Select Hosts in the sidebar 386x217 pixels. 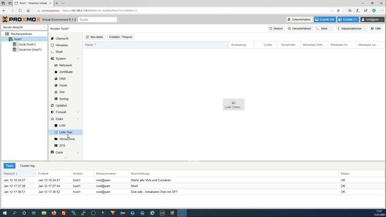(63, 86)
